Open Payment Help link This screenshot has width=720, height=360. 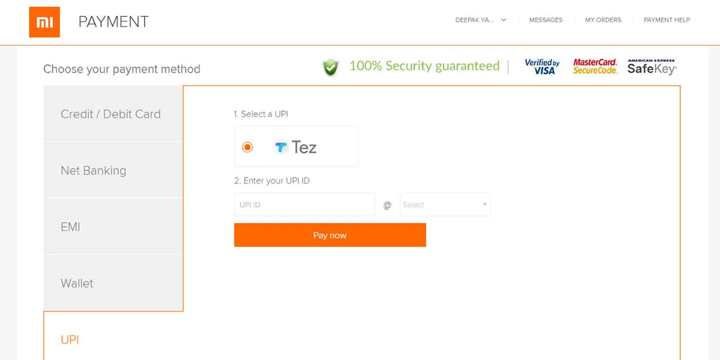[x=667, y=20]
